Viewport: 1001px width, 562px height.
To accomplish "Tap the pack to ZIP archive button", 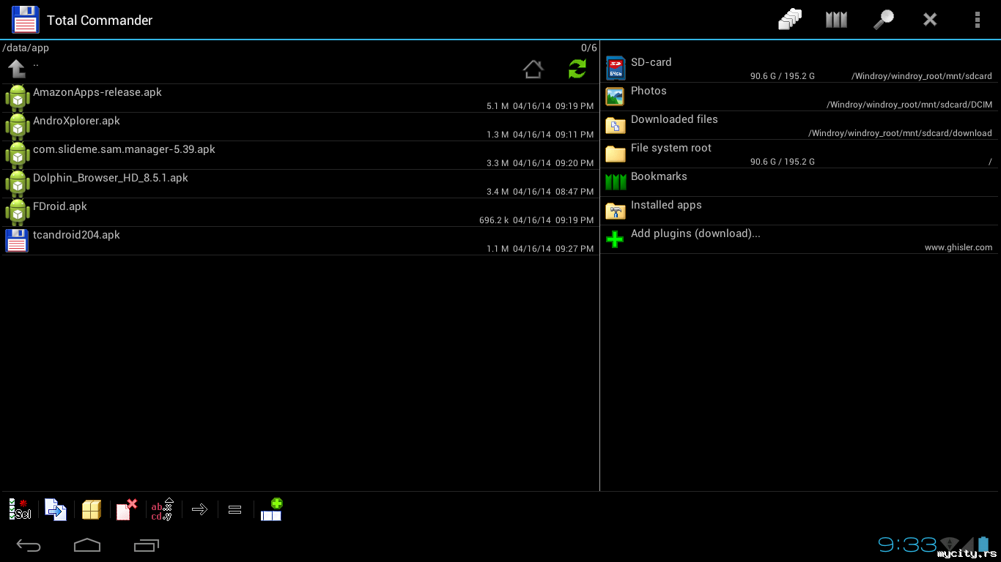I will [x=92, y=509].
